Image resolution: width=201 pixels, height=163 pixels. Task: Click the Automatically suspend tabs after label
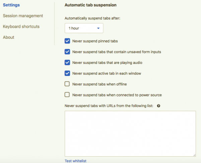92,18
